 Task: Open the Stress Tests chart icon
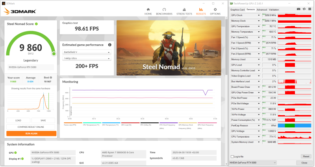coord(184,9)
